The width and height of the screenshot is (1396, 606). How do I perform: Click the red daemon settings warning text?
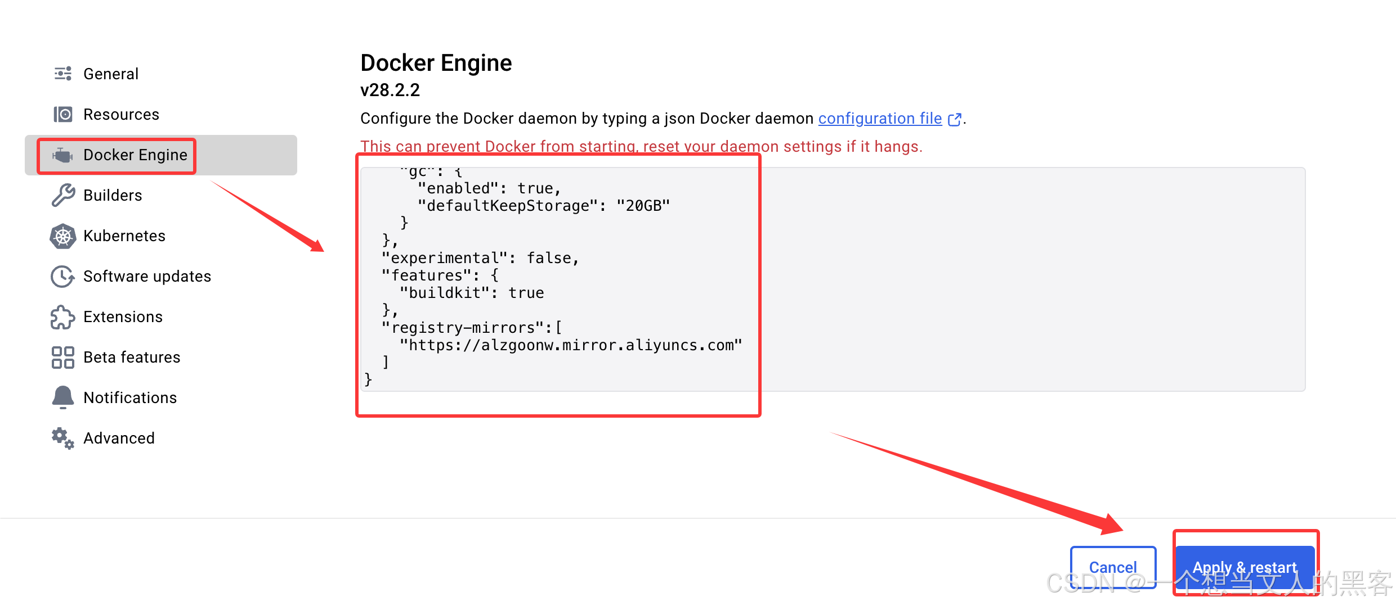pyautogui.click(x=642, y=146)
